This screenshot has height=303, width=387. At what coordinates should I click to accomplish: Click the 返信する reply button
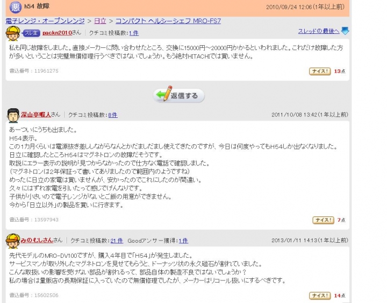click(x=178, y=95)
